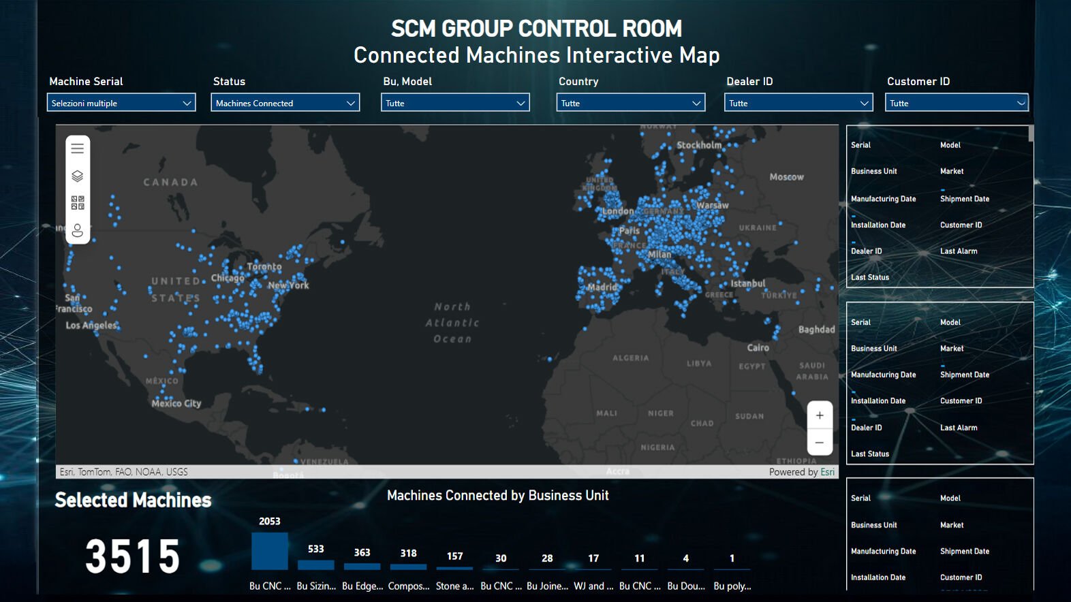Click the Istanbul label on the map
Viewport: 1071px width, 602px height.
coord(748,284)
